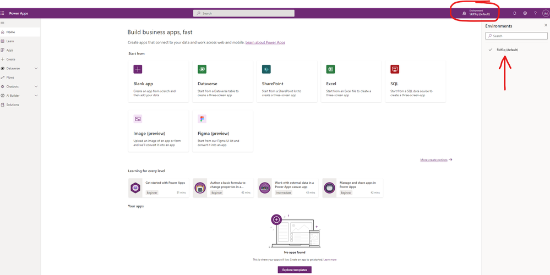Collapse the left navigation hamburger menu
The image size is (550, 275).
point(2,23)
